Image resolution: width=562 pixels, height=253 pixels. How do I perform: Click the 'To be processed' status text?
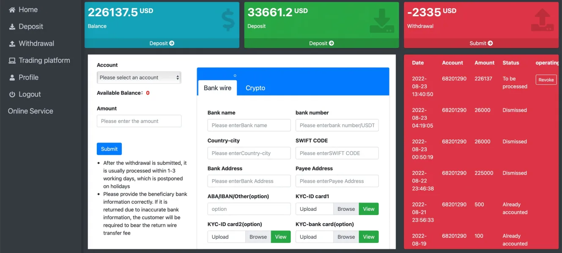515,82
